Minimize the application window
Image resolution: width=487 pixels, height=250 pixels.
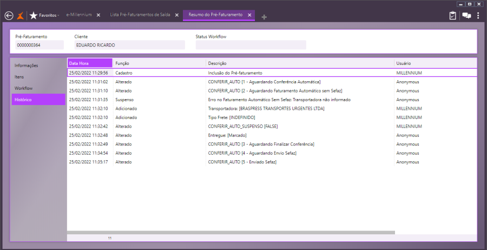click(461, 4)
